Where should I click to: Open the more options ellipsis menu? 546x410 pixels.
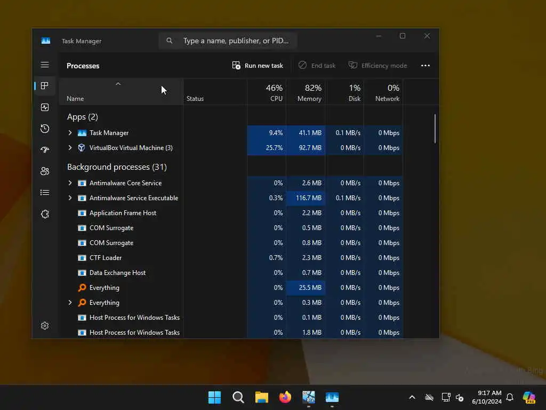[x=425, y=66]
